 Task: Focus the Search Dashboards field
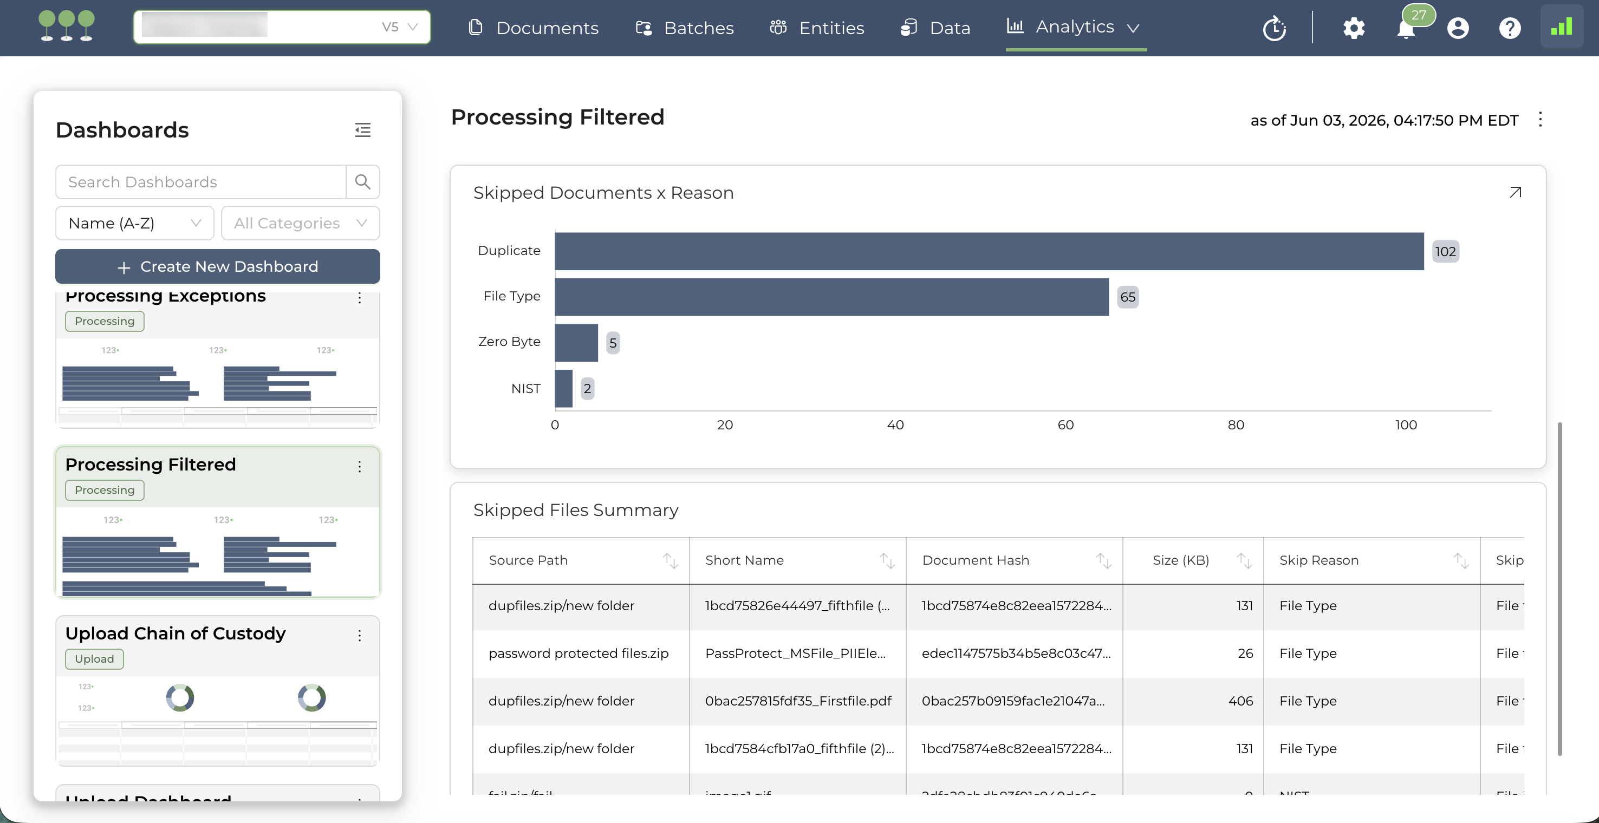coord(200,182)
